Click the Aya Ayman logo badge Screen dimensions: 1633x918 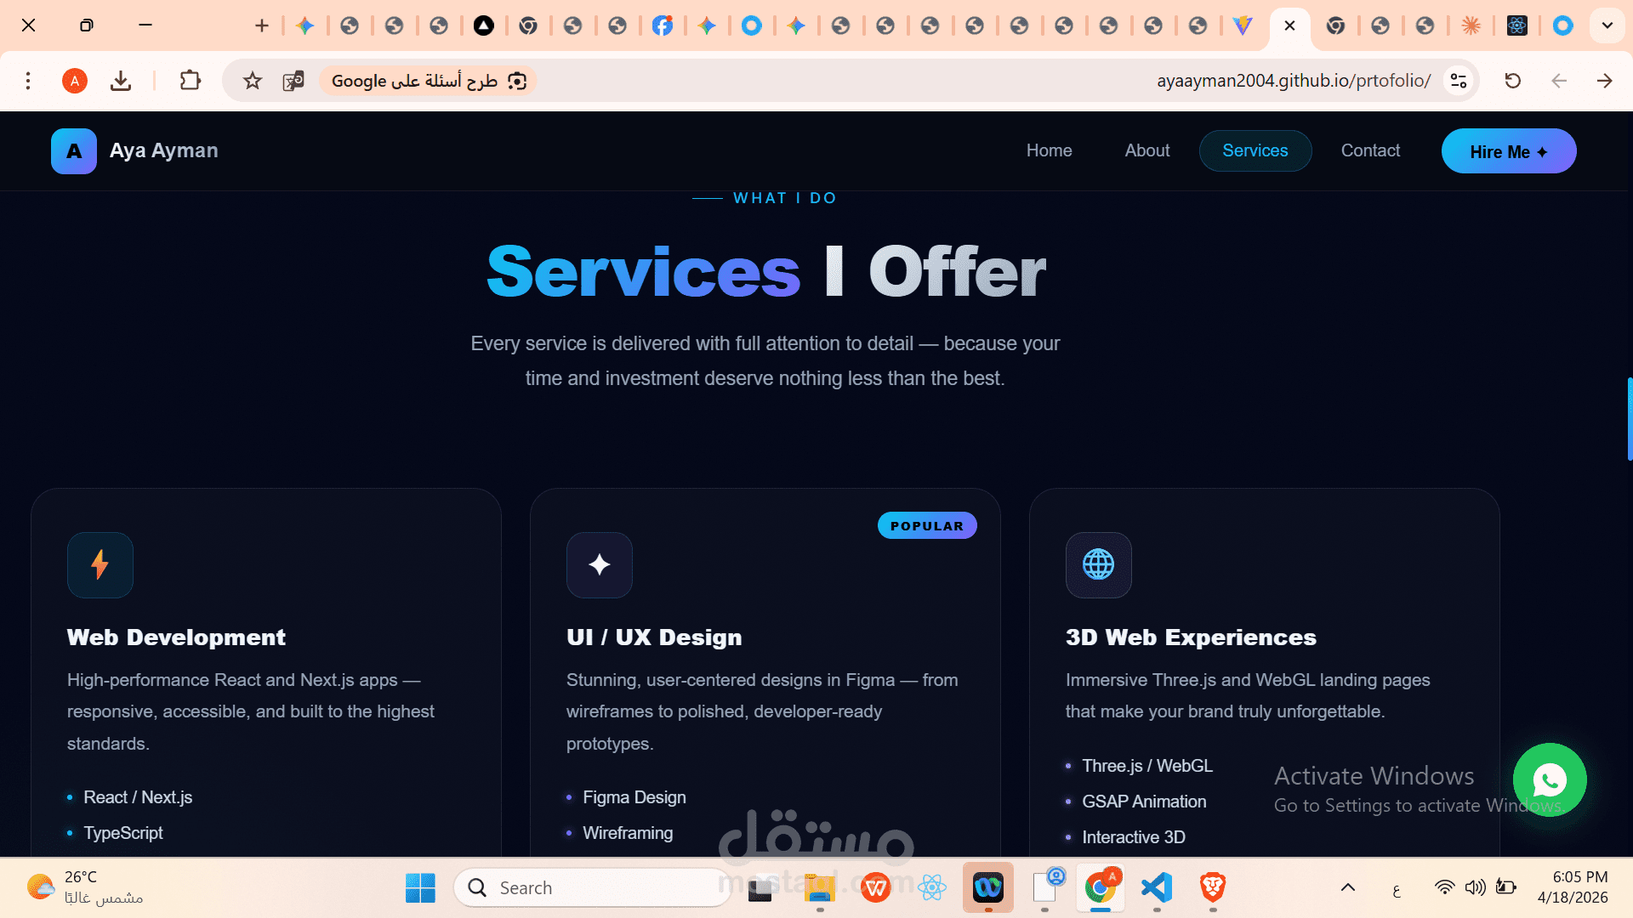click(x=74, y=151)
